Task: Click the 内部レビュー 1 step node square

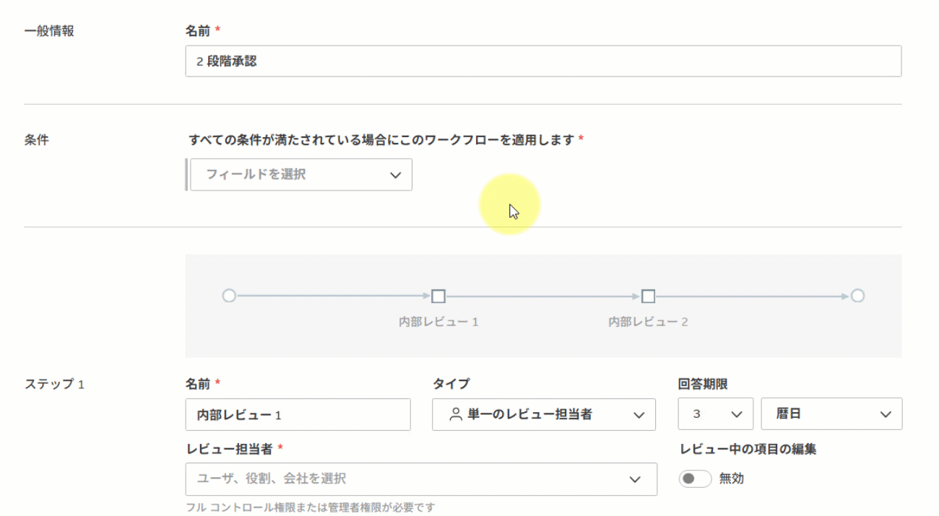Action: (x=438, y=296)
